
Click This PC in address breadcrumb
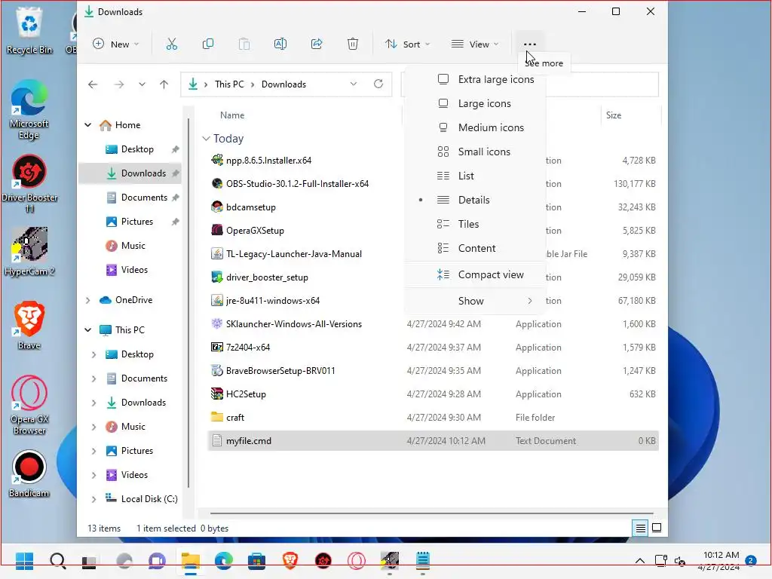coord(229,84)
